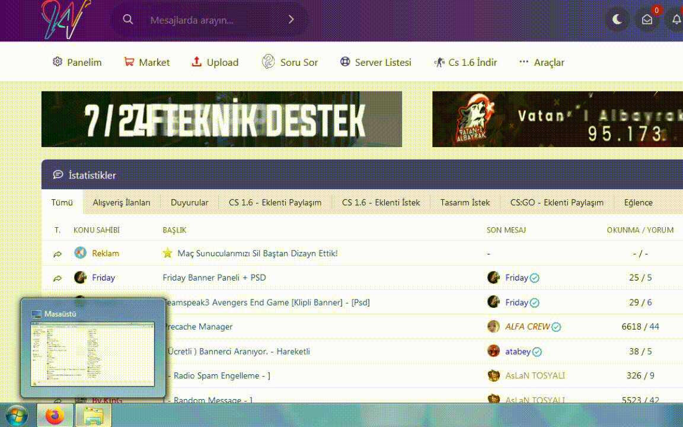Open Friday's profile in topic owner column
Image resolution: width=683 pixels, height=427 pixels.
tap(103, 278)
